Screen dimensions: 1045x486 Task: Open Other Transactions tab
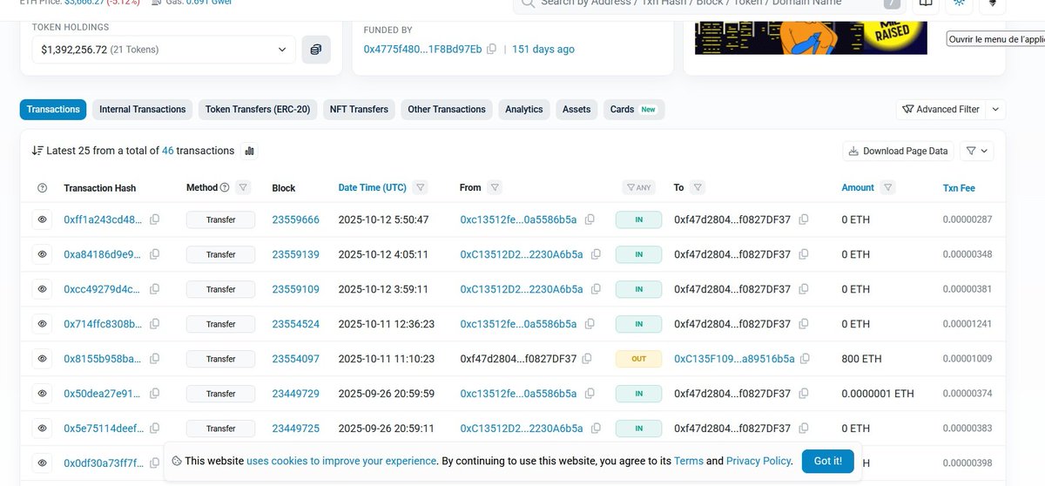pyautogui.click(x=447, y=110)
